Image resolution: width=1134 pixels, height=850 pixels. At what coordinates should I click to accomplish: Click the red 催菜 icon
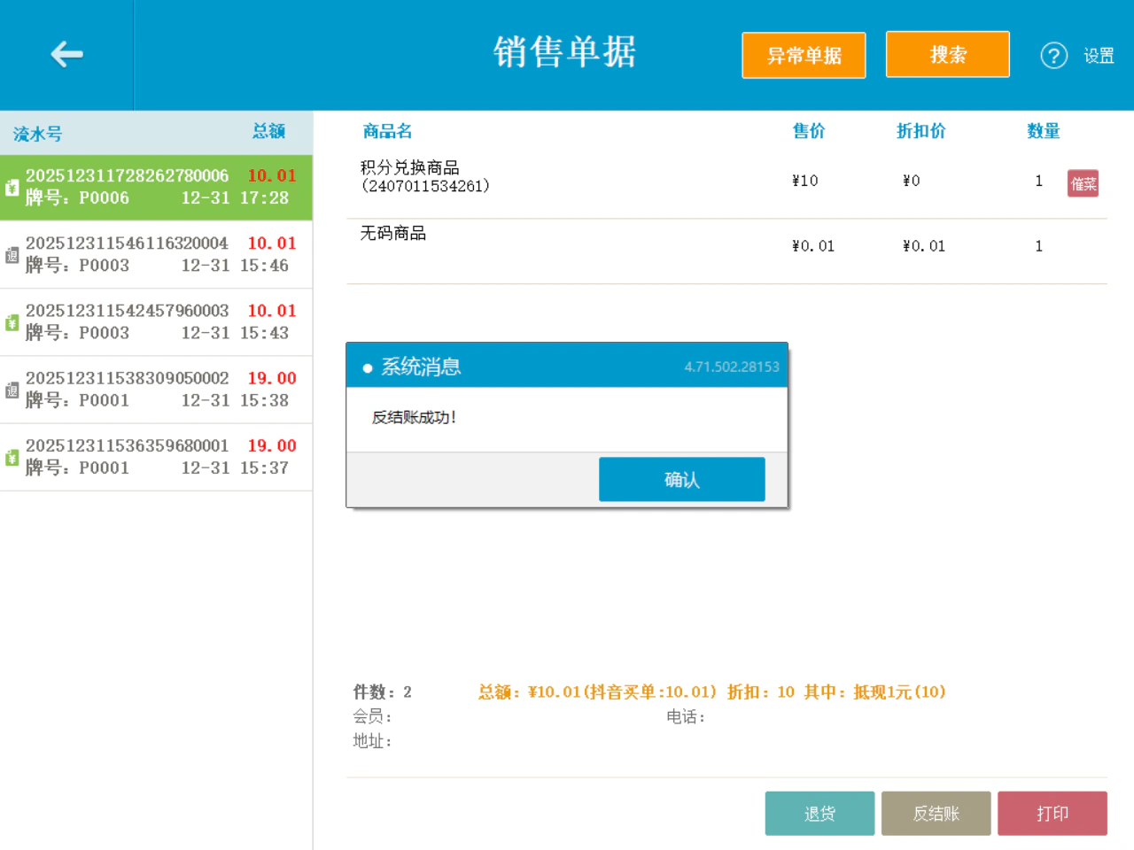[1083, 183]
